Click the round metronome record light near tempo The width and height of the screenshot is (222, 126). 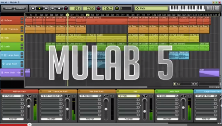click(99, 8)
